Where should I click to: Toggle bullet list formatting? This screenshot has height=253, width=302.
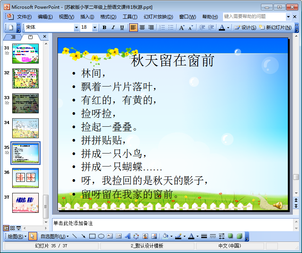[x=171, y=28]
